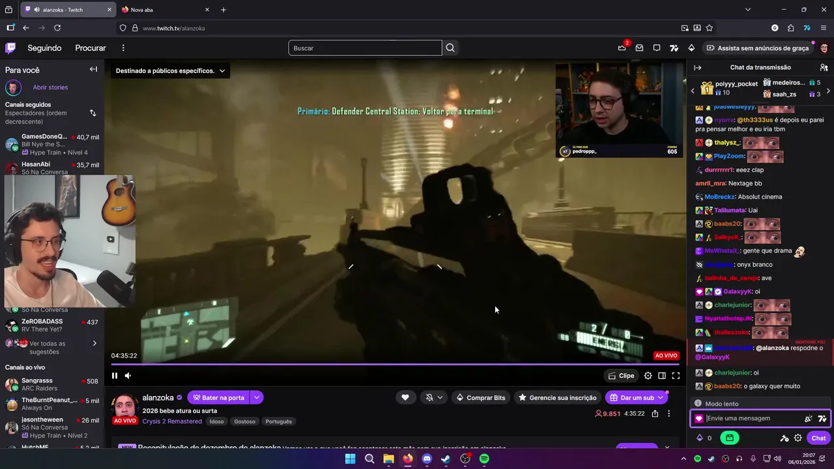
Task: Open notification bell dropdown for the channel
Action: (x=434, y=397)
